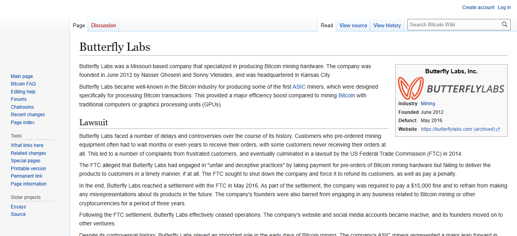517x236 pixels.
Task: Open the Main page
Action: 22,76
